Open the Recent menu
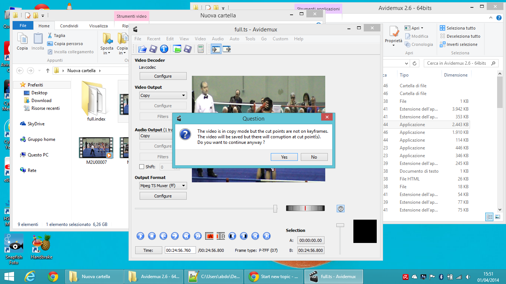This screenshot has width=506, height=284. pyautogui.click(x=154, y=39)
